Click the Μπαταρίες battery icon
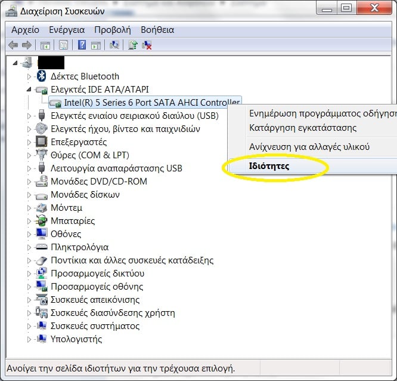Screen dimensions: 397x381 click(42, 221)
